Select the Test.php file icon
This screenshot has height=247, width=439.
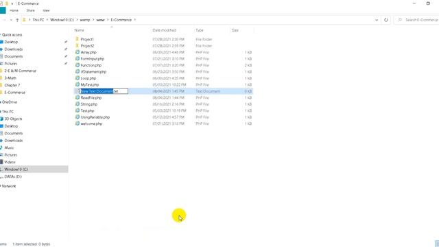point(78,110)
